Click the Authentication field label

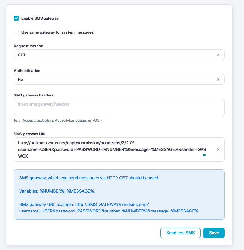point(27,71)
